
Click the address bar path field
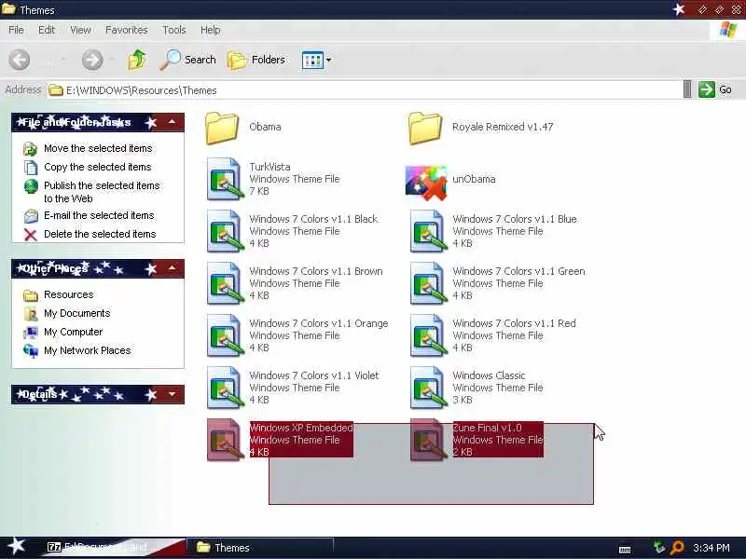(365, 89)
